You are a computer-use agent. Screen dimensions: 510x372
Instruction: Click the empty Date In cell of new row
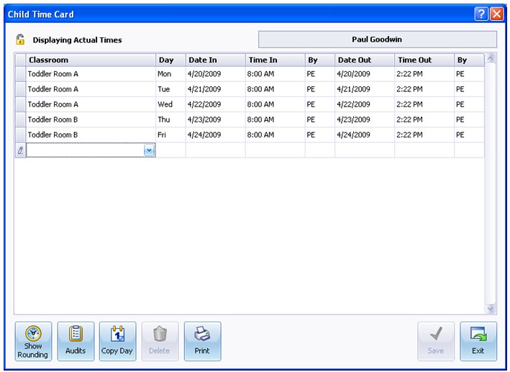[x=215, y=150]
